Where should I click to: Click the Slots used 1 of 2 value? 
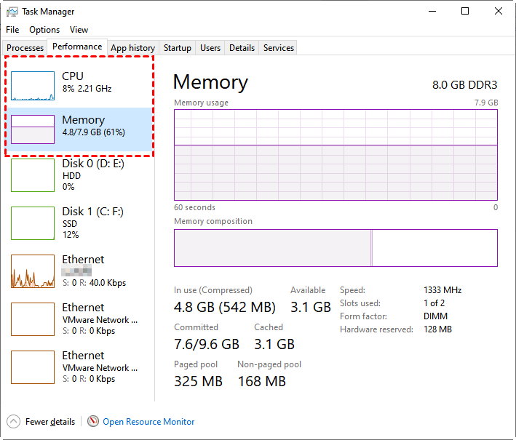(x=434, y=303)
